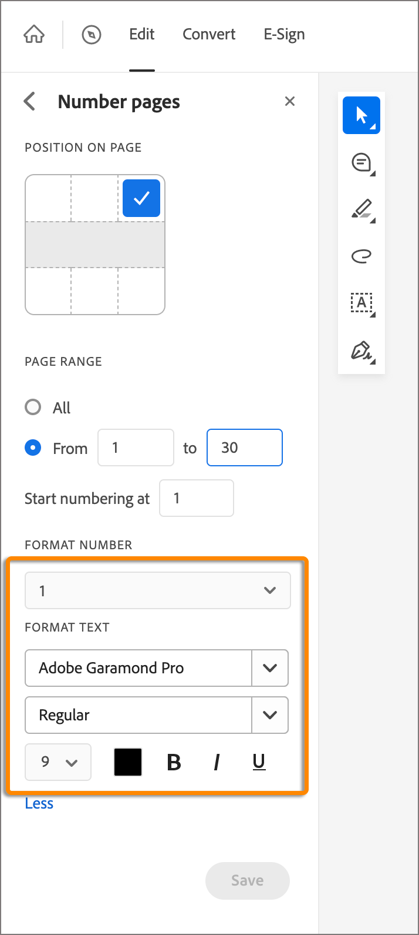Image resolution: width=419 pixels, height=935 pixels.
Task: Go to the Home screen icon
Action: 33,34
